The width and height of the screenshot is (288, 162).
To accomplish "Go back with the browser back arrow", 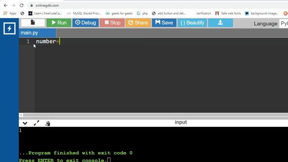I will (x=5, y=5).
